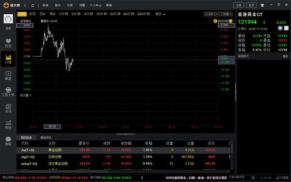Open the 个人中心 menu
Screen dimensions: 291x182
pyautogui.click(x=96, y=5)
